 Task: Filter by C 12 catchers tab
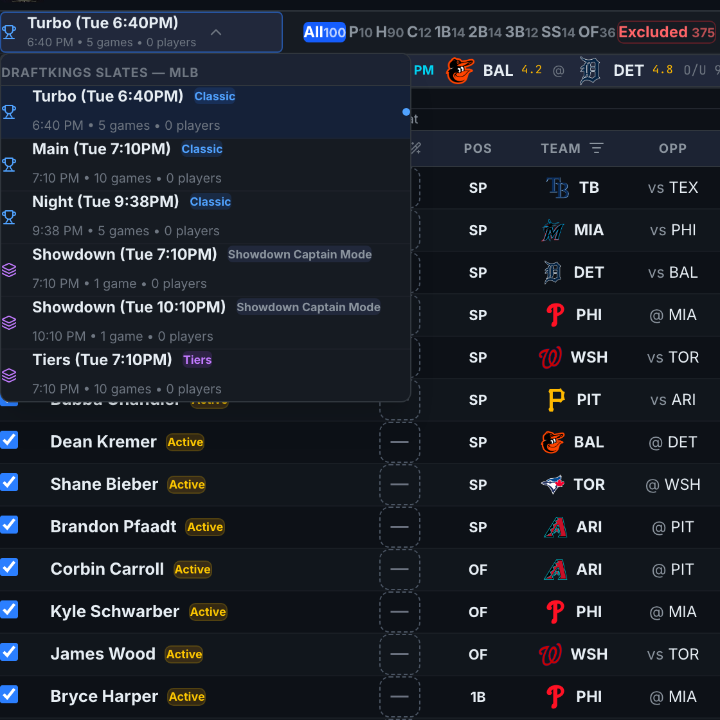click(419, 32)
